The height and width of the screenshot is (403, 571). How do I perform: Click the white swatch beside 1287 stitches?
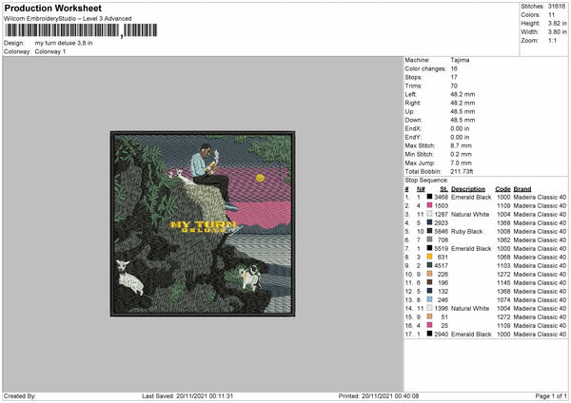click(x=430, y=214)
